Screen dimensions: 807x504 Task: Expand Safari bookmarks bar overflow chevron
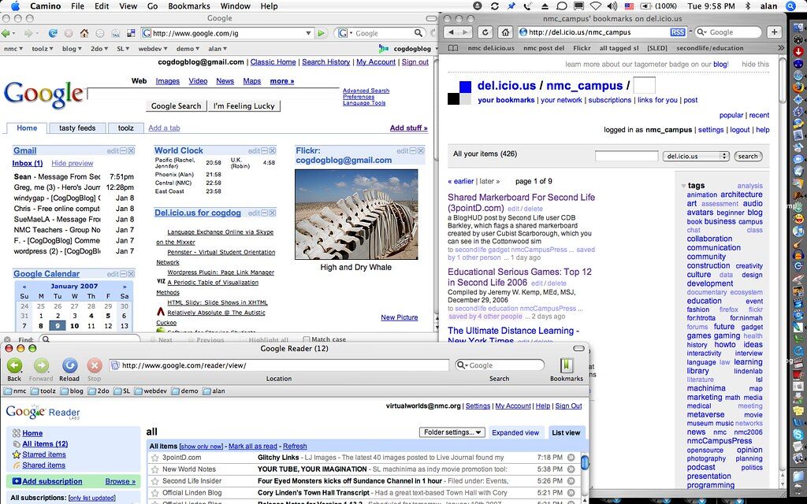pyautogui.click(x=781, y=48)
